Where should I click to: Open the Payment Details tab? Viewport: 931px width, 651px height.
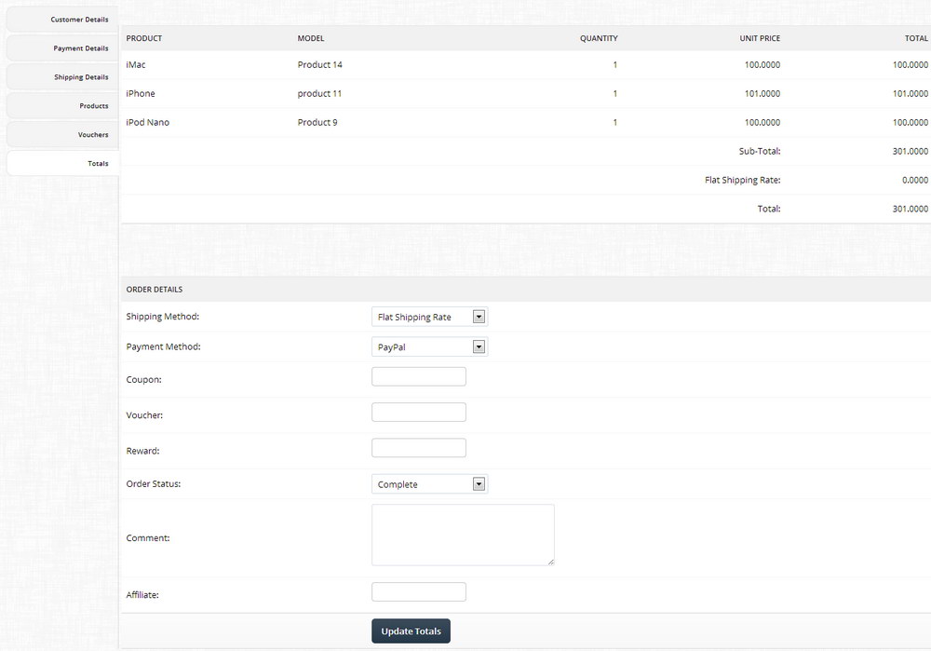coord(62,48)
